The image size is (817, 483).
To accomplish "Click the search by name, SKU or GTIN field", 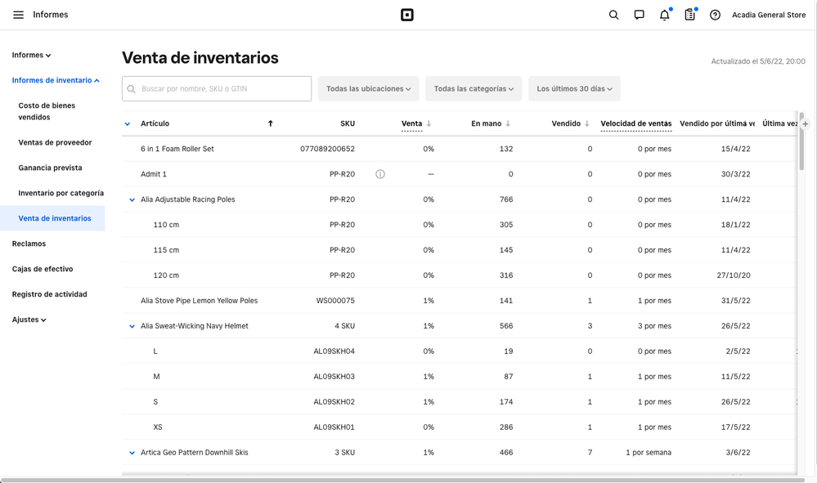I will [217, 88].
